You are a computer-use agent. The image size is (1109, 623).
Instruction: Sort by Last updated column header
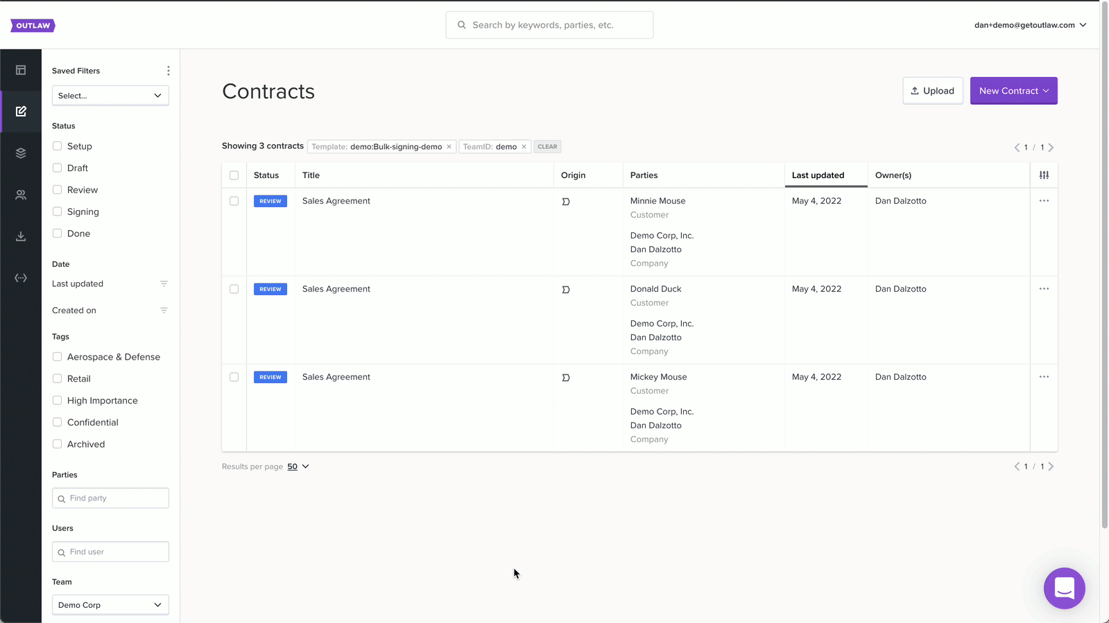click(818, 175)
